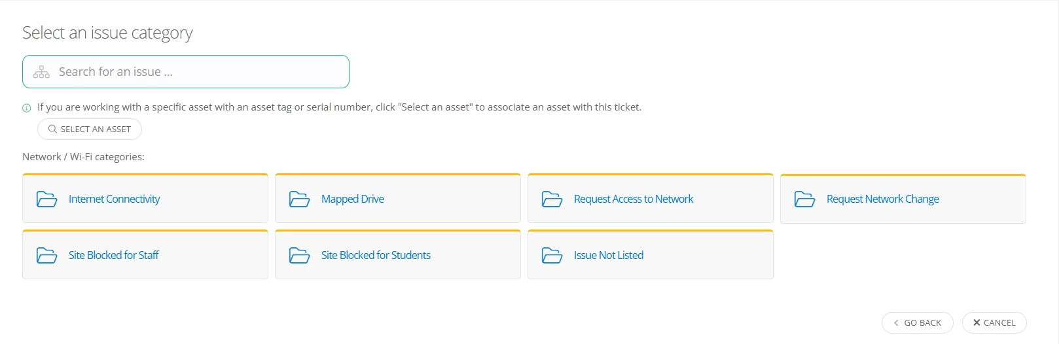Image resolution: width=1059 pixels, height=344 pixels.
Task: Select the Request Access to Network label
Action: [x=634, y=199]
